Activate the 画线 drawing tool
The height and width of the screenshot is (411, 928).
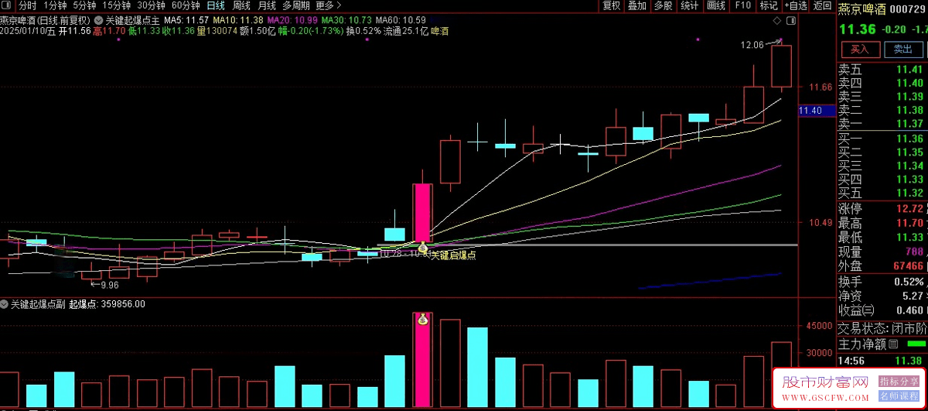(x=716, y=5)
